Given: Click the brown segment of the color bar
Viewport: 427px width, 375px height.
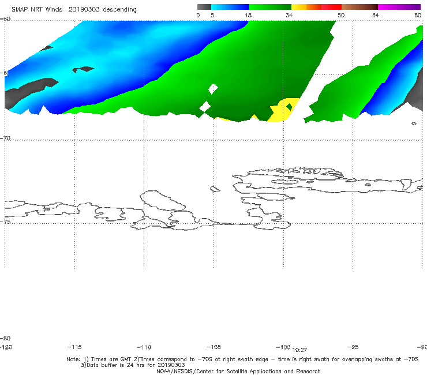Looking at the screenshot, I should [359, 7].
